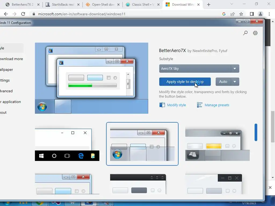The image size is (275, 206).
Task: View site info via the padlock icon
Action: (x=34, y=14)
